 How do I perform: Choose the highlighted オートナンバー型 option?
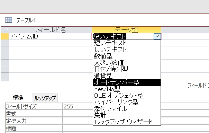[x=127, y=82]
